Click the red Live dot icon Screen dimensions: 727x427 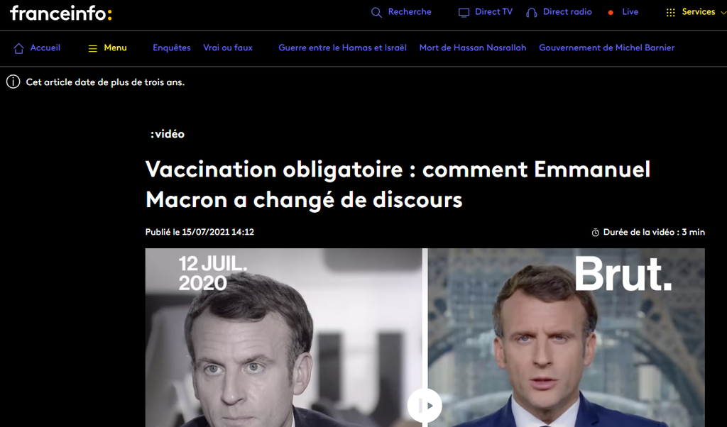point(611,12)
